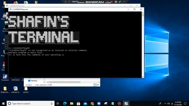The height and width of the screenshot is (106, 189).
Task: Click Explorer horizontal scrollbar right arrow
Action: coord(99,82)
